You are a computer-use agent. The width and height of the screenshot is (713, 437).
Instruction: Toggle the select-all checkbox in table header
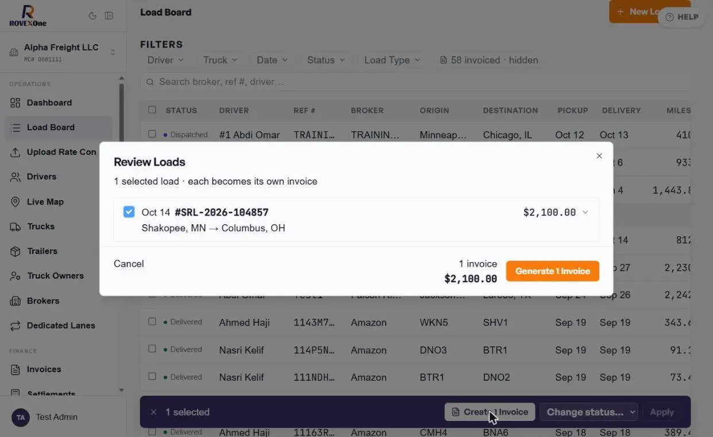point(152,110)
